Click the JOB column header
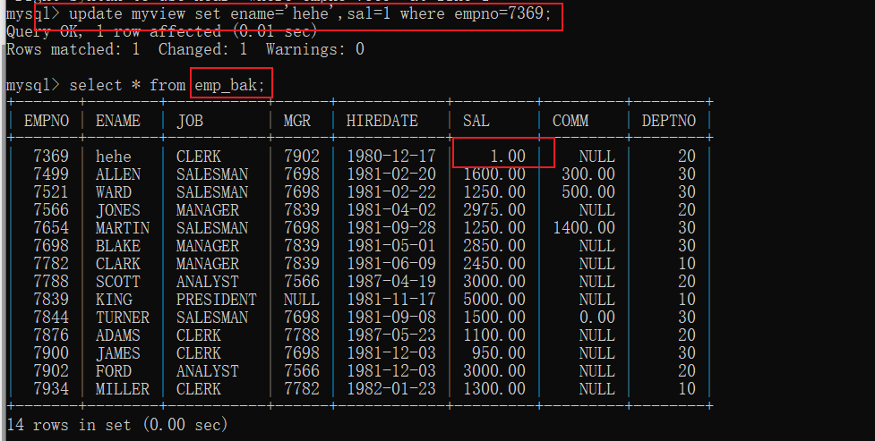This screenshot has height=441, width=875. tap(190, 121)
